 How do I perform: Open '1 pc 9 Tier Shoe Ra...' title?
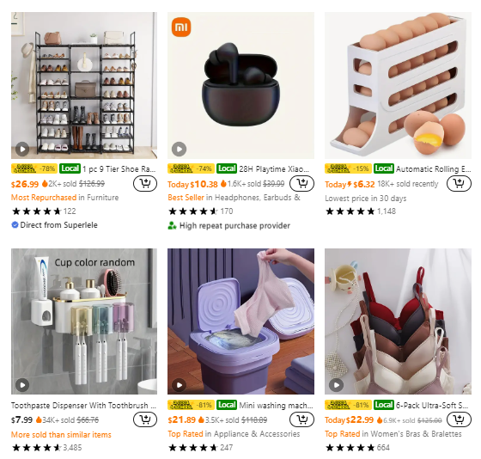pos(119,168)
